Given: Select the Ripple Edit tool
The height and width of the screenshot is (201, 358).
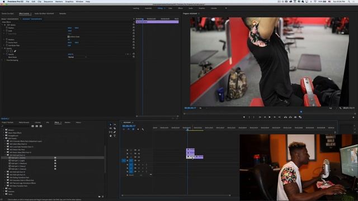Looking at the screenshot, I should point(111,128).
